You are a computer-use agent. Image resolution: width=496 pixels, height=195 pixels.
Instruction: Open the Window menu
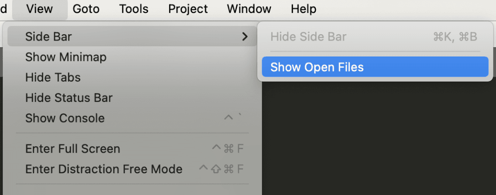(x=249, y=9)
